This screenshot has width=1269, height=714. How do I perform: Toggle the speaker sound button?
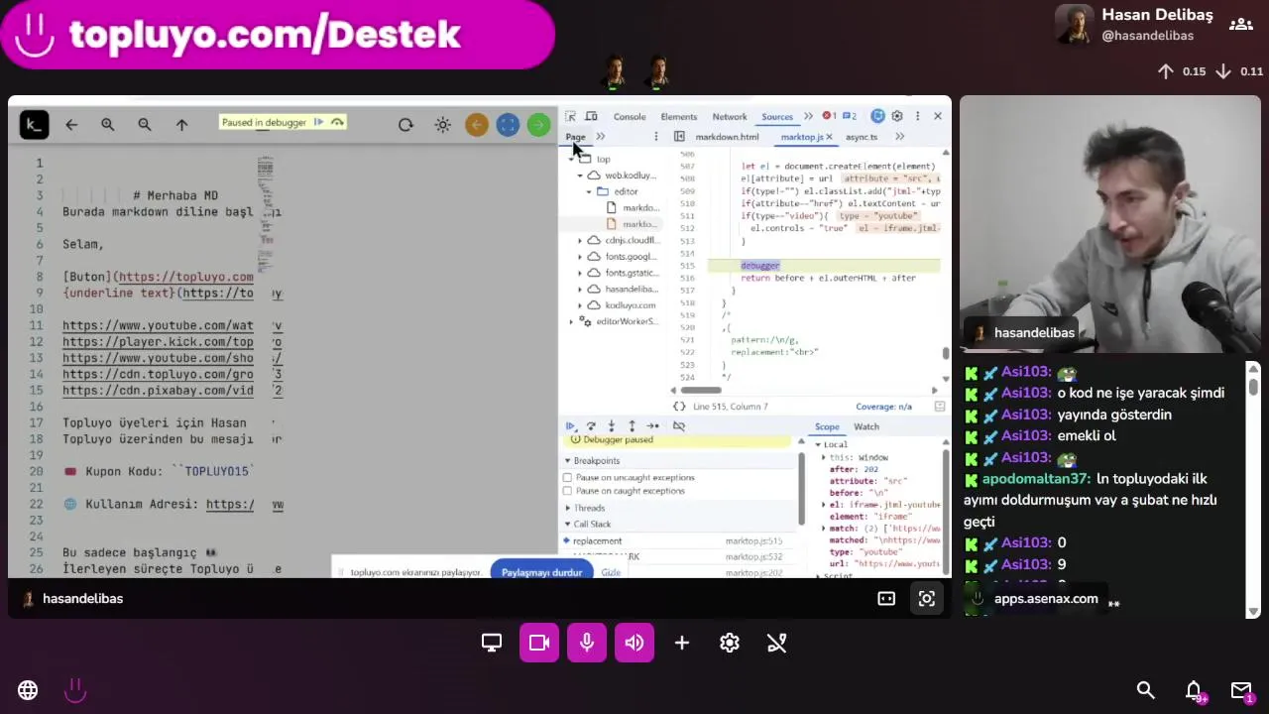click(x=634, y=643)
